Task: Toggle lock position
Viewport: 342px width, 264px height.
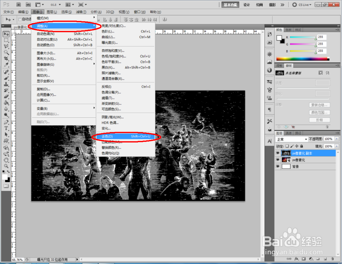Action: (297, 146)
